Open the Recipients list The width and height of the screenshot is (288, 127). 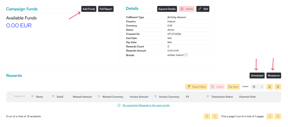tap(274, 76)
